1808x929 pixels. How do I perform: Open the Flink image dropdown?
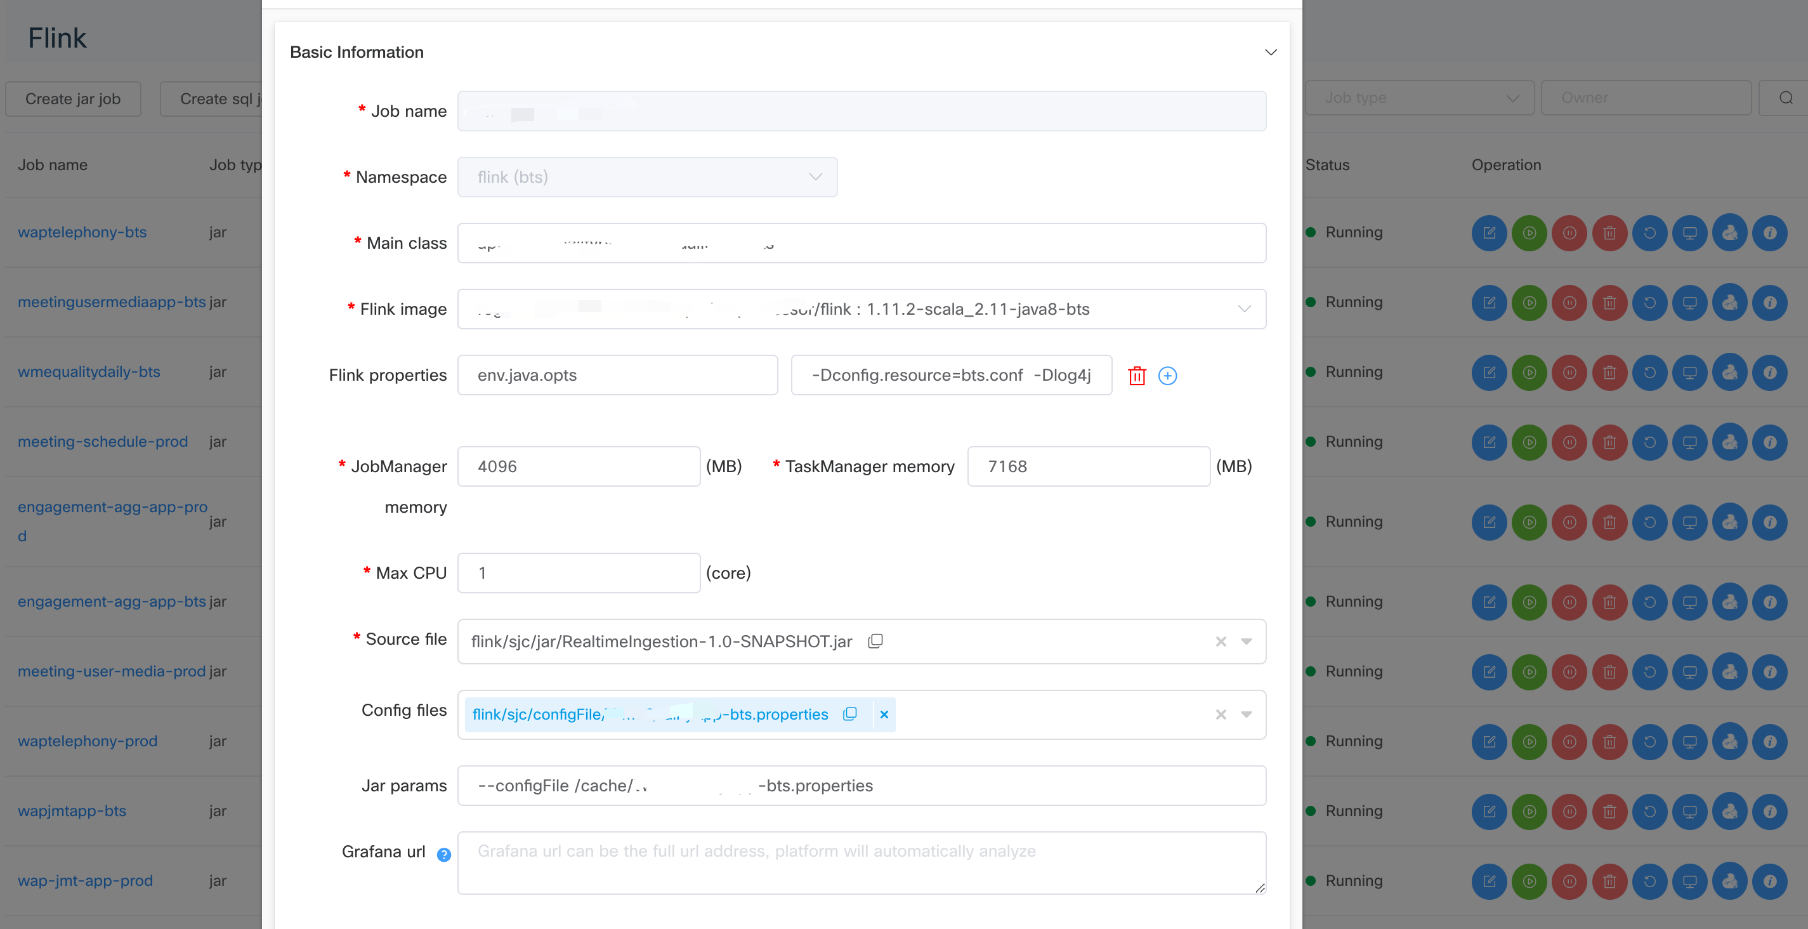(1243, 309)
